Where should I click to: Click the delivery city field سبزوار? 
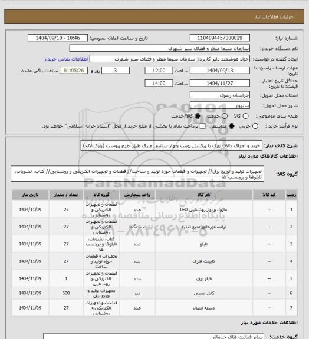pyautogui.click(x=220, y=105)
